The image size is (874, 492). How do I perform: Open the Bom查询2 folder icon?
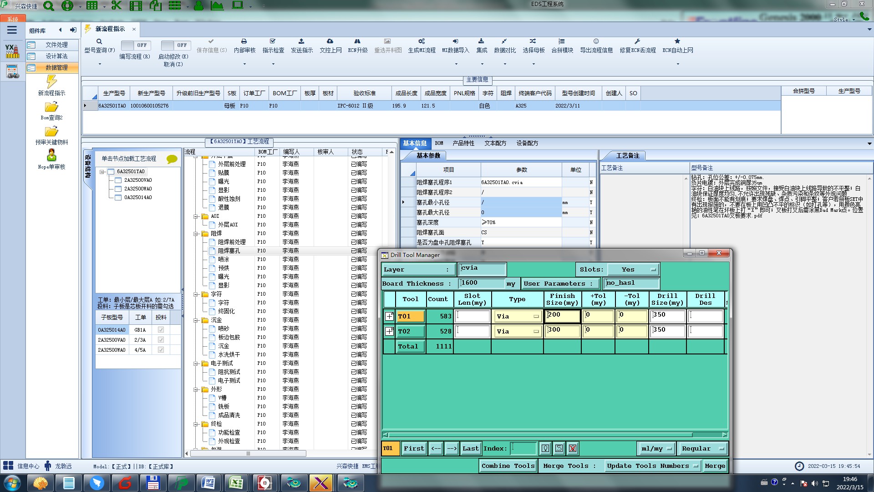(x=51, y=107)
